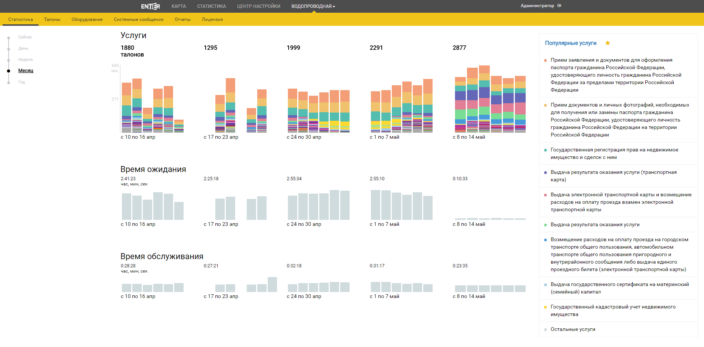Image resolution: width=704 pixels, height=347 pixels.
Task: Click the green dot beside Выдача результата оказания услуги
Action: [545, 225]
